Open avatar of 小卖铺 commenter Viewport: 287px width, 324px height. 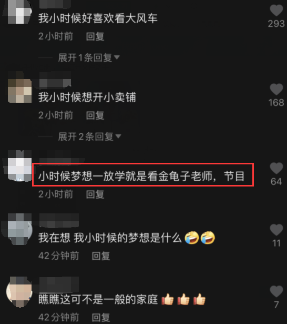19,91
